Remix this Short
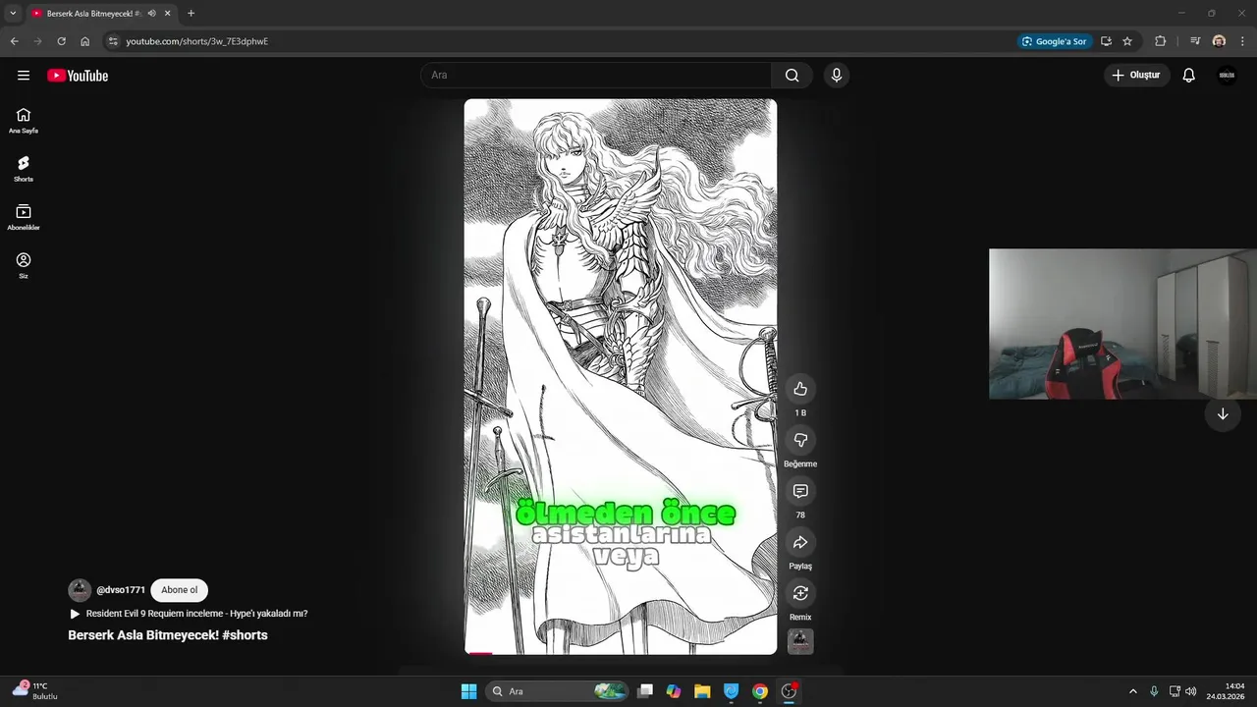1257x707 pixels. click(x=800, y=593)
